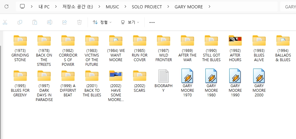The height and width of the screenshot is (139, 296).
Task: Select the GARY MOORE 2000 playlist file
Action: click(x=259, y=83)
